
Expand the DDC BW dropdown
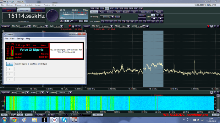click(x=29, y=26)
